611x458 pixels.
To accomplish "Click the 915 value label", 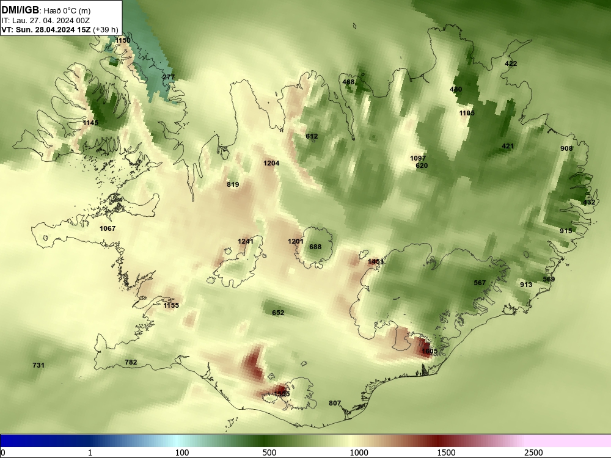I will tap(566, 231).
